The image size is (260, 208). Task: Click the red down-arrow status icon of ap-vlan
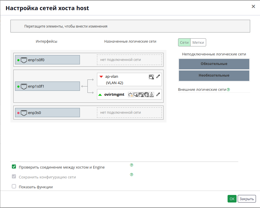pyautogui.click(x=101, y=77)
